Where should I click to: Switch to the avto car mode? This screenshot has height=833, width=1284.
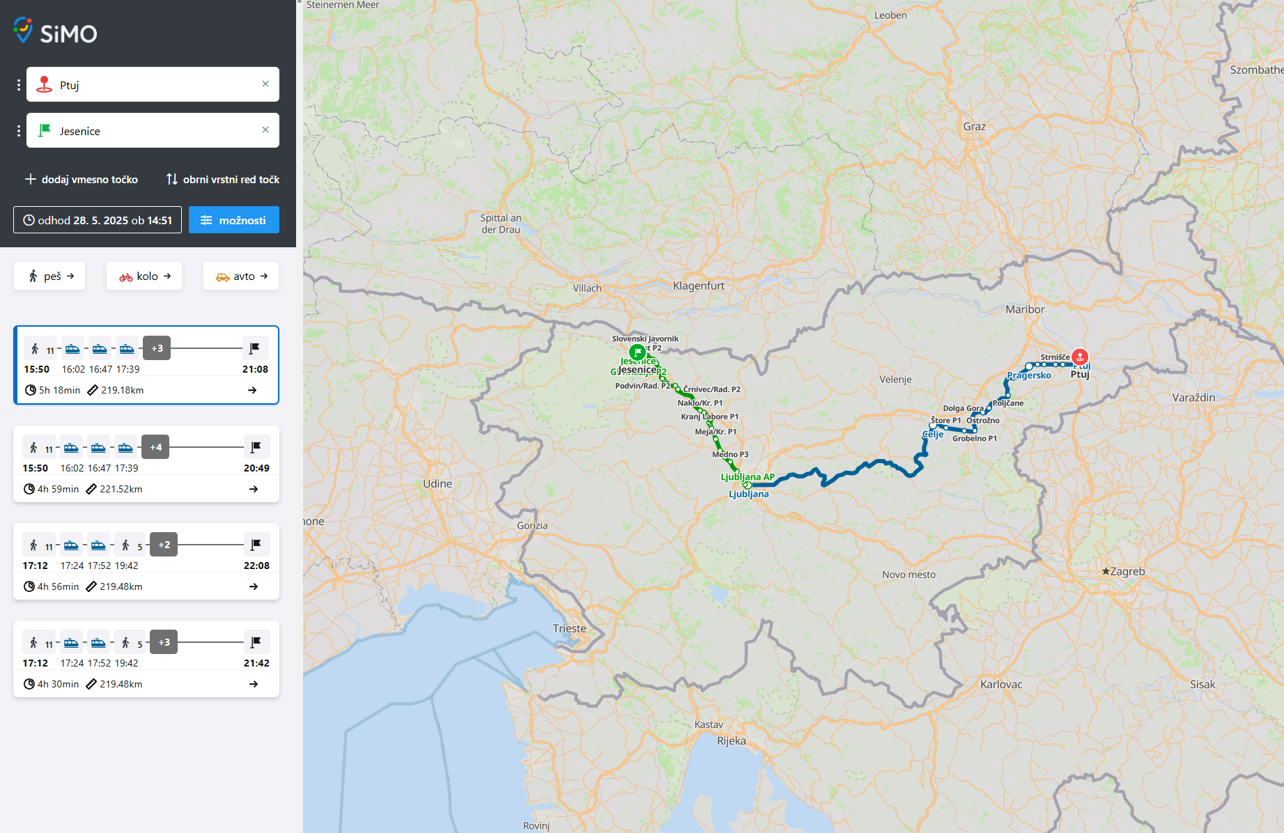pyautogui.click(x=241, y=277)
